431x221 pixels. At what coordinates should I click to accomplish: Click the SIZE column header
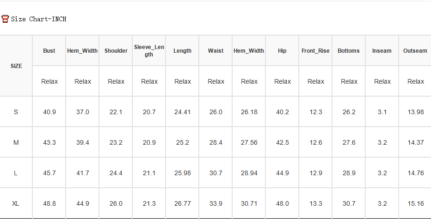16,66
